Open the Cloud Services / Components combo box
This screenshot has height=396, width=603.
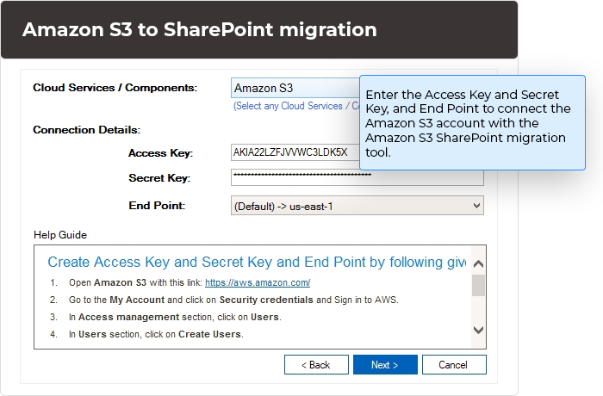coord(295,88)
